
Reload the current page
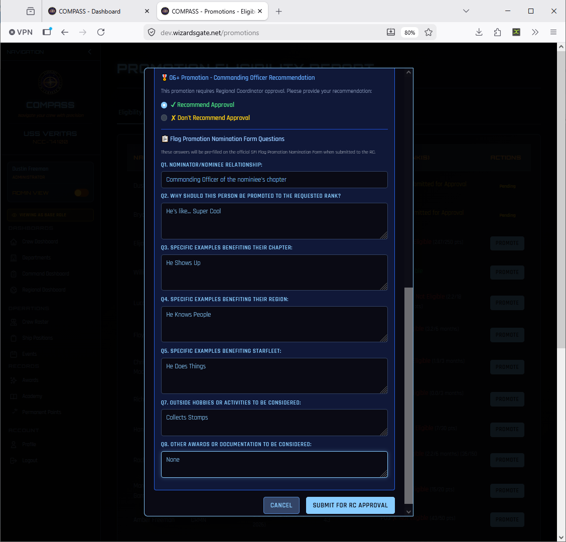click(101, 32)
